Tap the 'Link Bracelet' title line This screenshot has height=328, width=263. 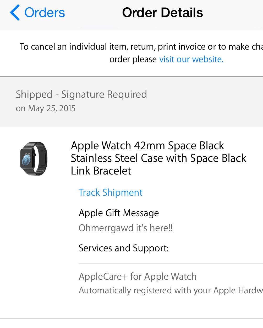101,171
